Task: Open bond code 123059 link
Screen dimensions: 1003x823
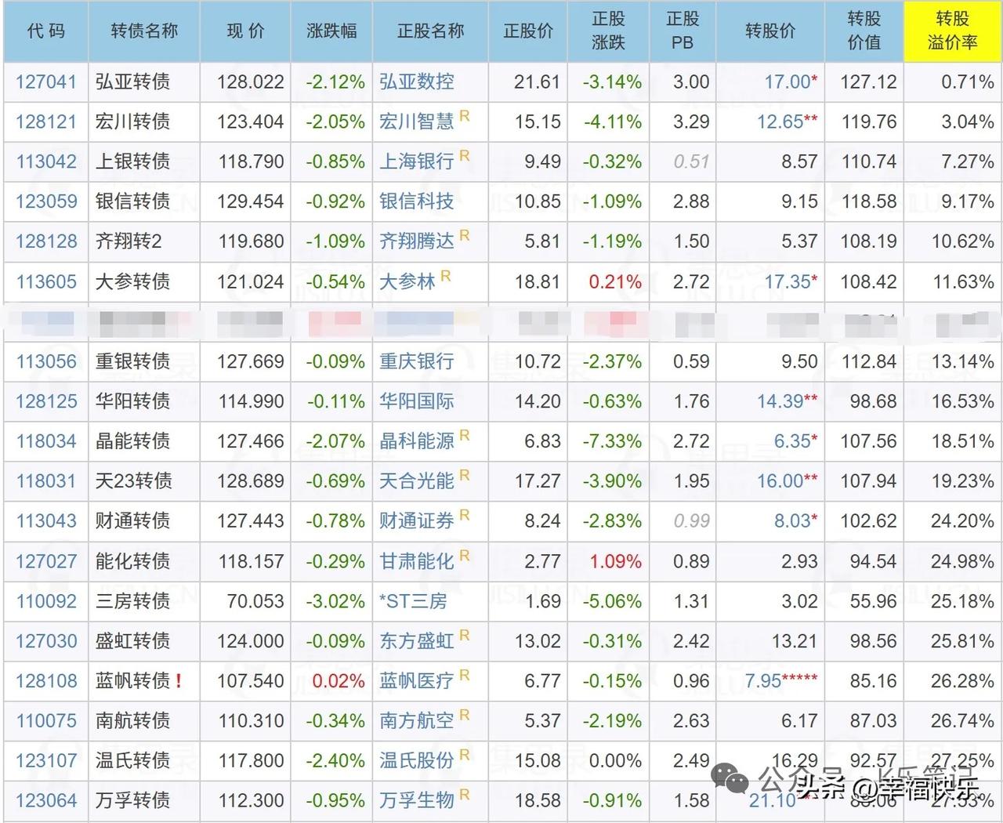Action: coord(46,201)
